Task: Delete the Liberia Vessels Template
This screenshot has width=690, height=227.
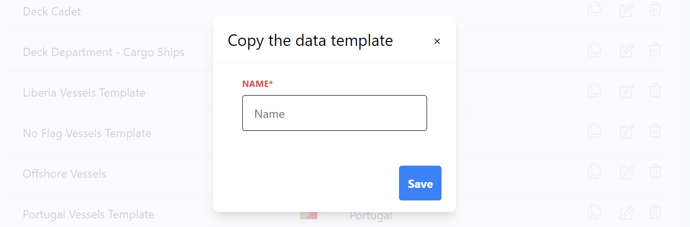Action: (655, 90)
